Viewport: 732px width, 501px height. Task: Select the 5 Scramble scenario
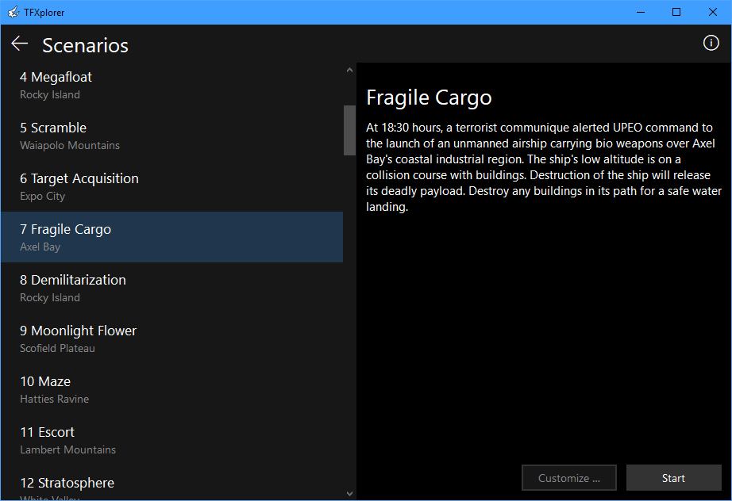pyautogui.click(x=171, y=136)
